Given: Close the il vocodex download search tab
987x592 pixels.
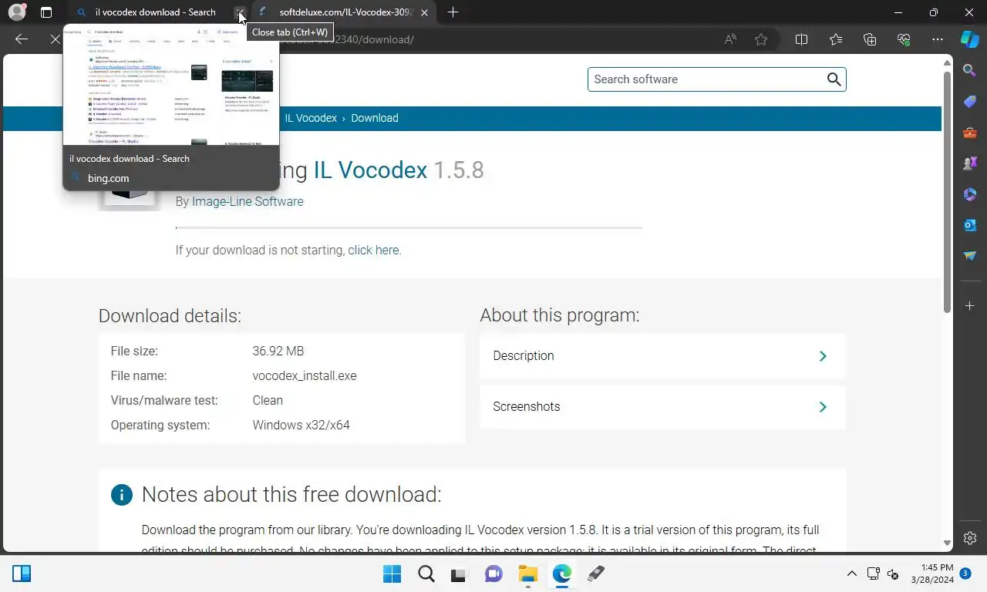Looking at the screenshot, I should 241,12.
